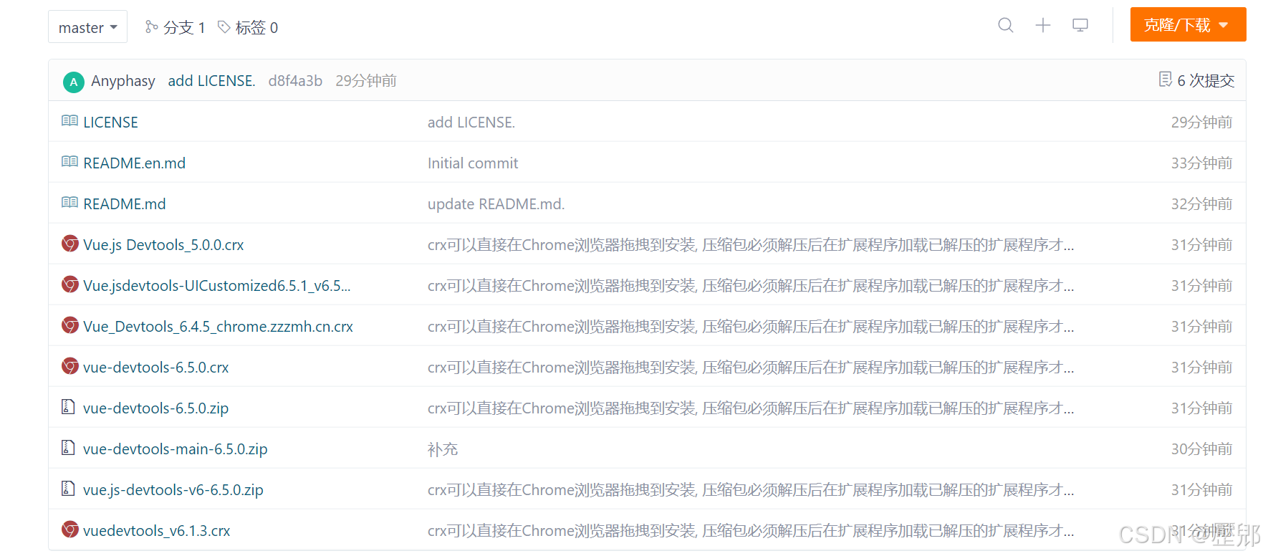The width and height of the screenshot is (1263, 556).
Task: Open the vue-devtools-6.5.0.crx file
Action: point(155,368)
